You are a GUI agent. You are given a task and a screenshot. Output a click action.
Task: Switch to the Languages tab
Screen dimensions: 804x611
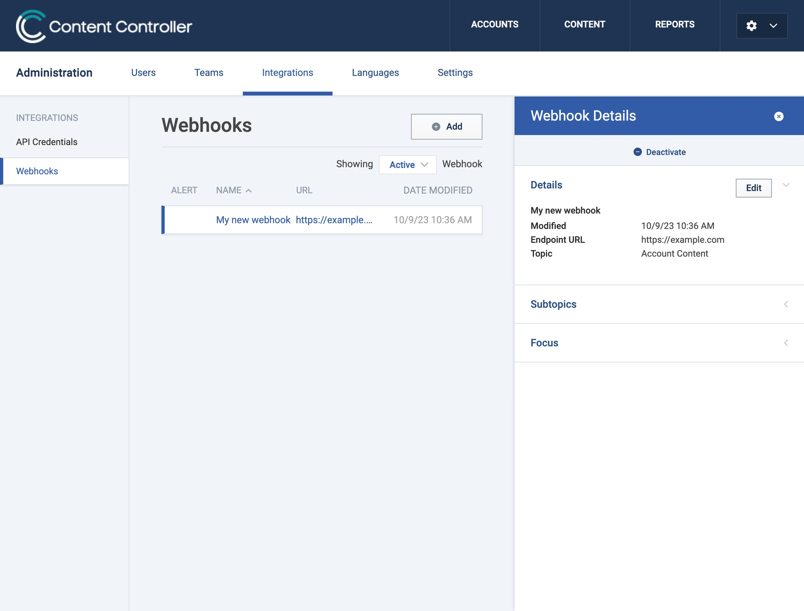click(375, 73)
